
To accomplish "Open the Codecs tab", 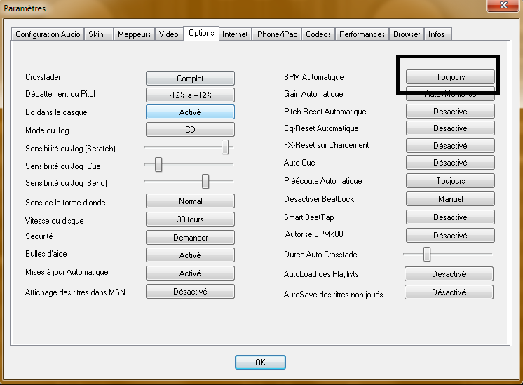I will pyautogui.click(x=318, y=34).
